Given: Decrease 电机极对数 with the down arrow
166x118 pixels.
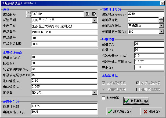Looking at the screenshot, I should [x=161, y=21].
